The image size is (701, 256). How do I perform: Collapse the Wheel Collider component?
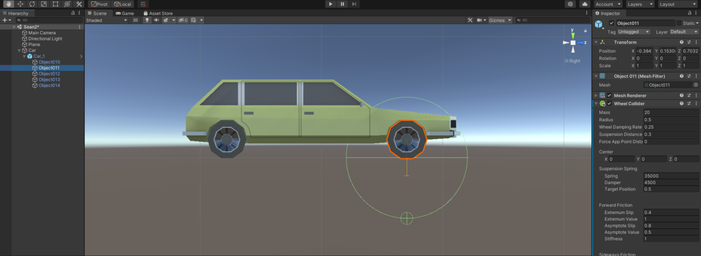(x=596, y=103)
